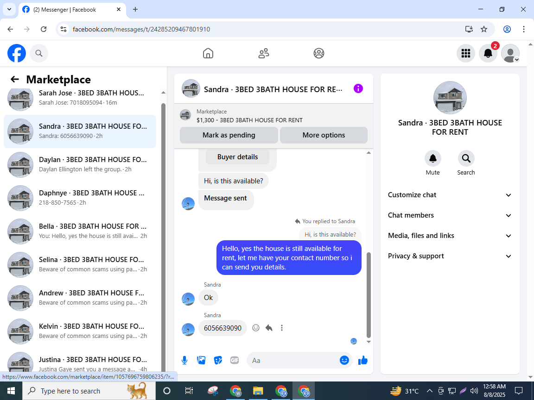Open the Chrome tab search dropdown

(9, 10)
